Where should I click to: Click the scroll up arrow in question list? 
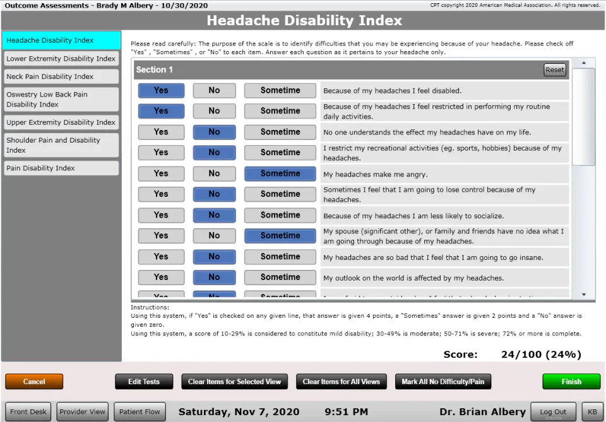click(583, 63)
